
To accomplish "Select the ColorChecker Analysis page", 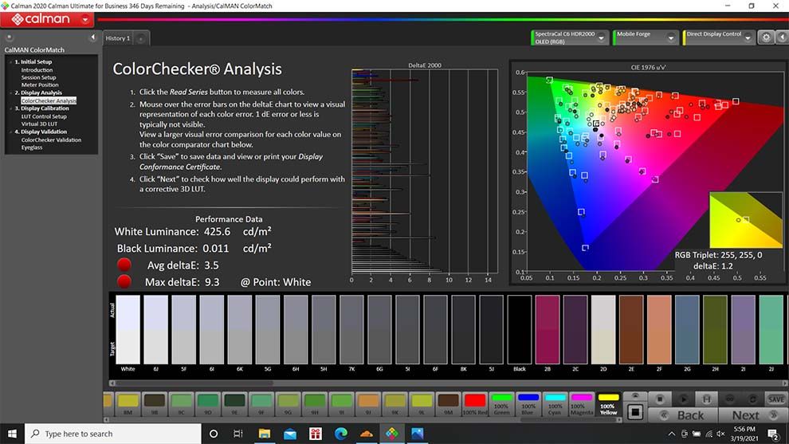I will point(49,100).
